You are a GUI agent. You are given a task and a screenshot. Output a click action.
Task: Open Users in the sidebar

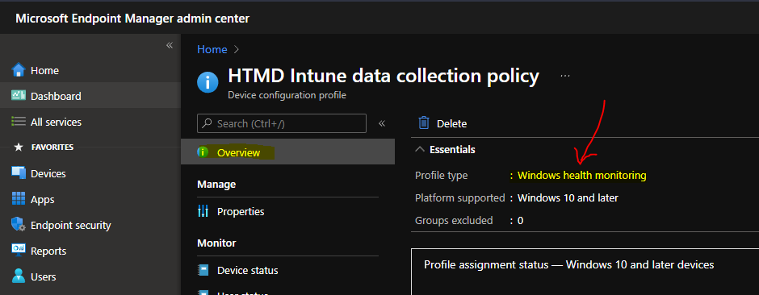tap(90, 276)
